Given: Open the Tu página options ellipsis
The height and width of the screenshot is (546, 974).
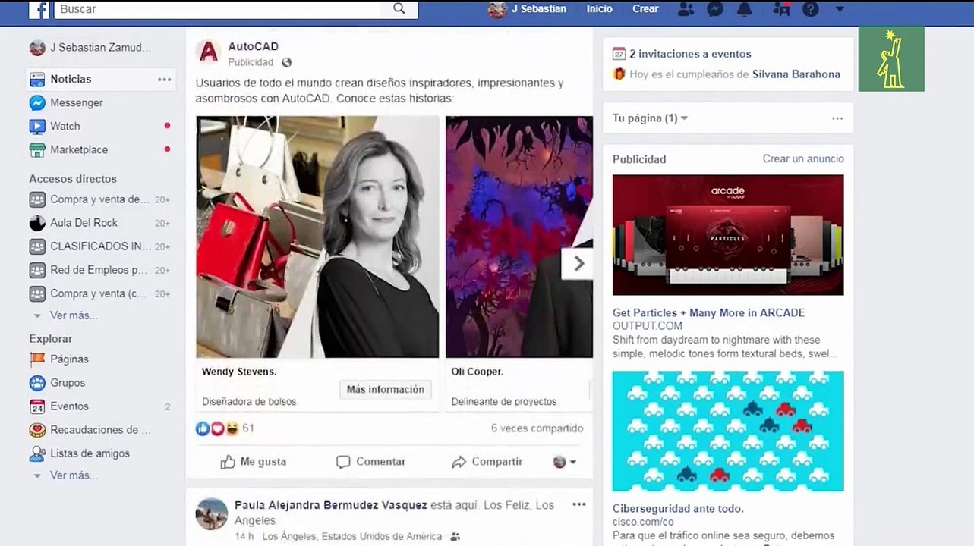Looking at the screenshot, I should pyautogui.click(x=837, y=118).
